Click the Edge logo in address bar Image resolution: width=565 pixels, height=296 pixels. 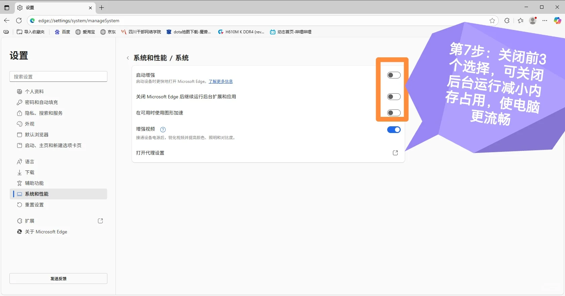coord(32,21)
